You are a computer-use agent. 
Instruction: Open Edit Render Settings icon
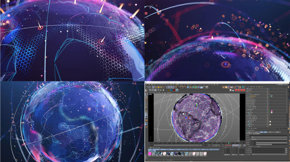(x=184, y=87)
